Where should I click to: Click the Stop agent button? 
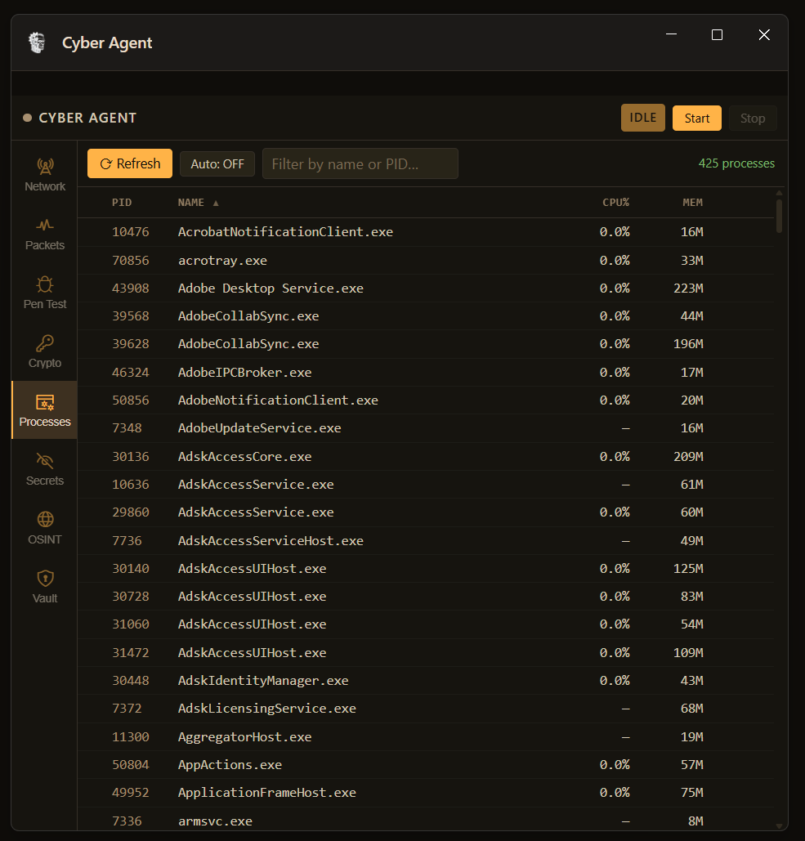(753, 118)
